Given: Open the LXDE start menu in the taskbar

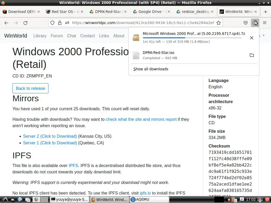Looking at the screenshot, I should pos(5,200).
